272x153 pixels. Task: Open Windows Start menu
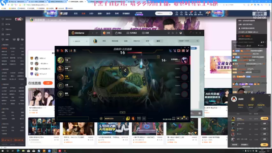point(2,151)
